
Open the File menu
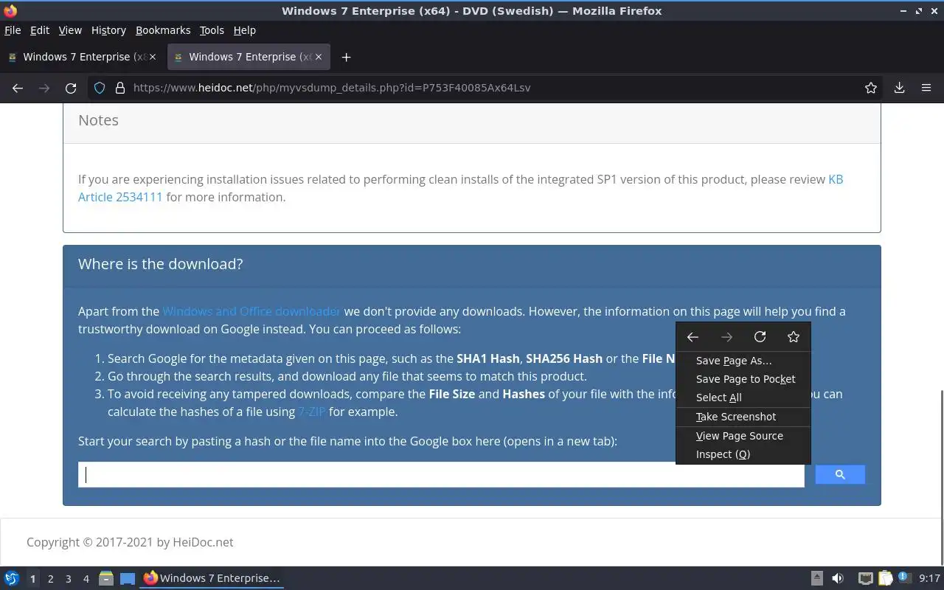tap(13, 30)
